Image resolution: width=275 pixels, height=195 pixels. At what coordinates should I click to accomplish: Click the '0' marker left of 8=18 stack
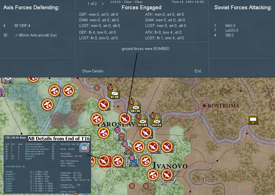click(x=97, y=88)
